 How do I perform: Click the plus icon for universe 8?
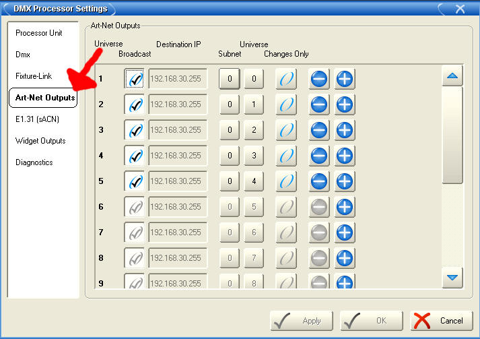345,258
